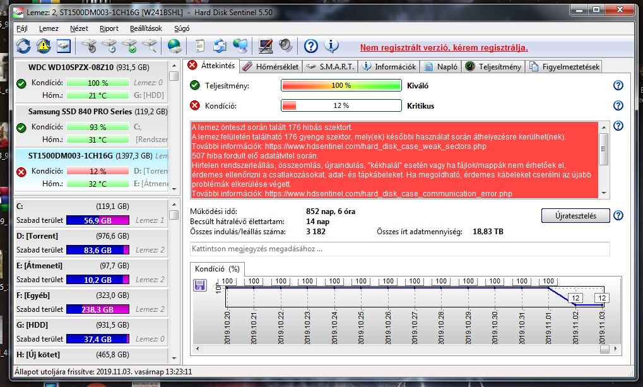This screenshot has height=387, width=643.
Task: Click red X status icon of ST1500DM003 disk
Action: pyautogui.click(x=21, y=172)
